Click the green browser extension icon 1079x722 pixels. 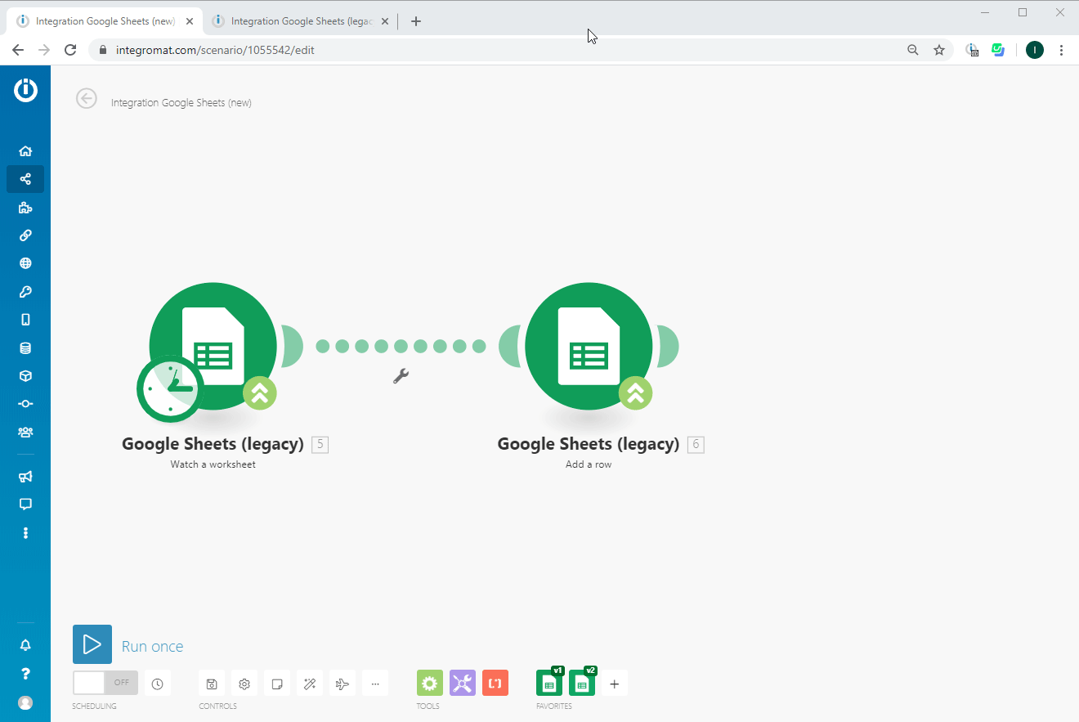coord(998,50)
